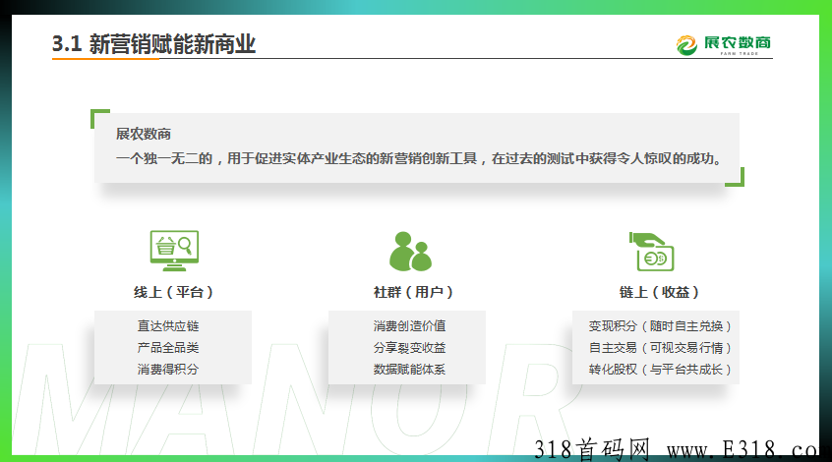Click the text 消费得积分
The height and width of the screenshot is (462, 832).
click(168, 370)
